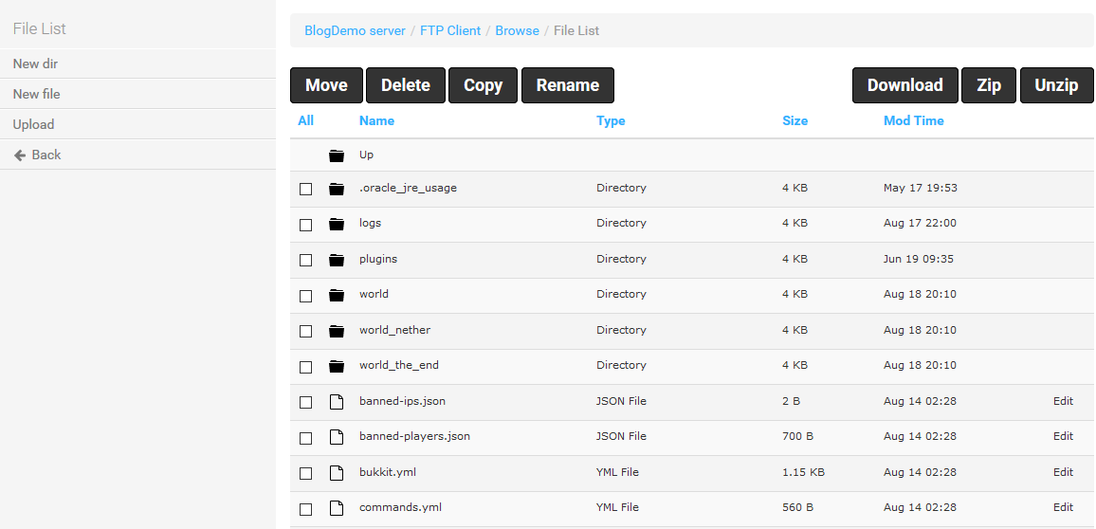Click the Aug 17 22:00 mod time

(x=920, y=223)
